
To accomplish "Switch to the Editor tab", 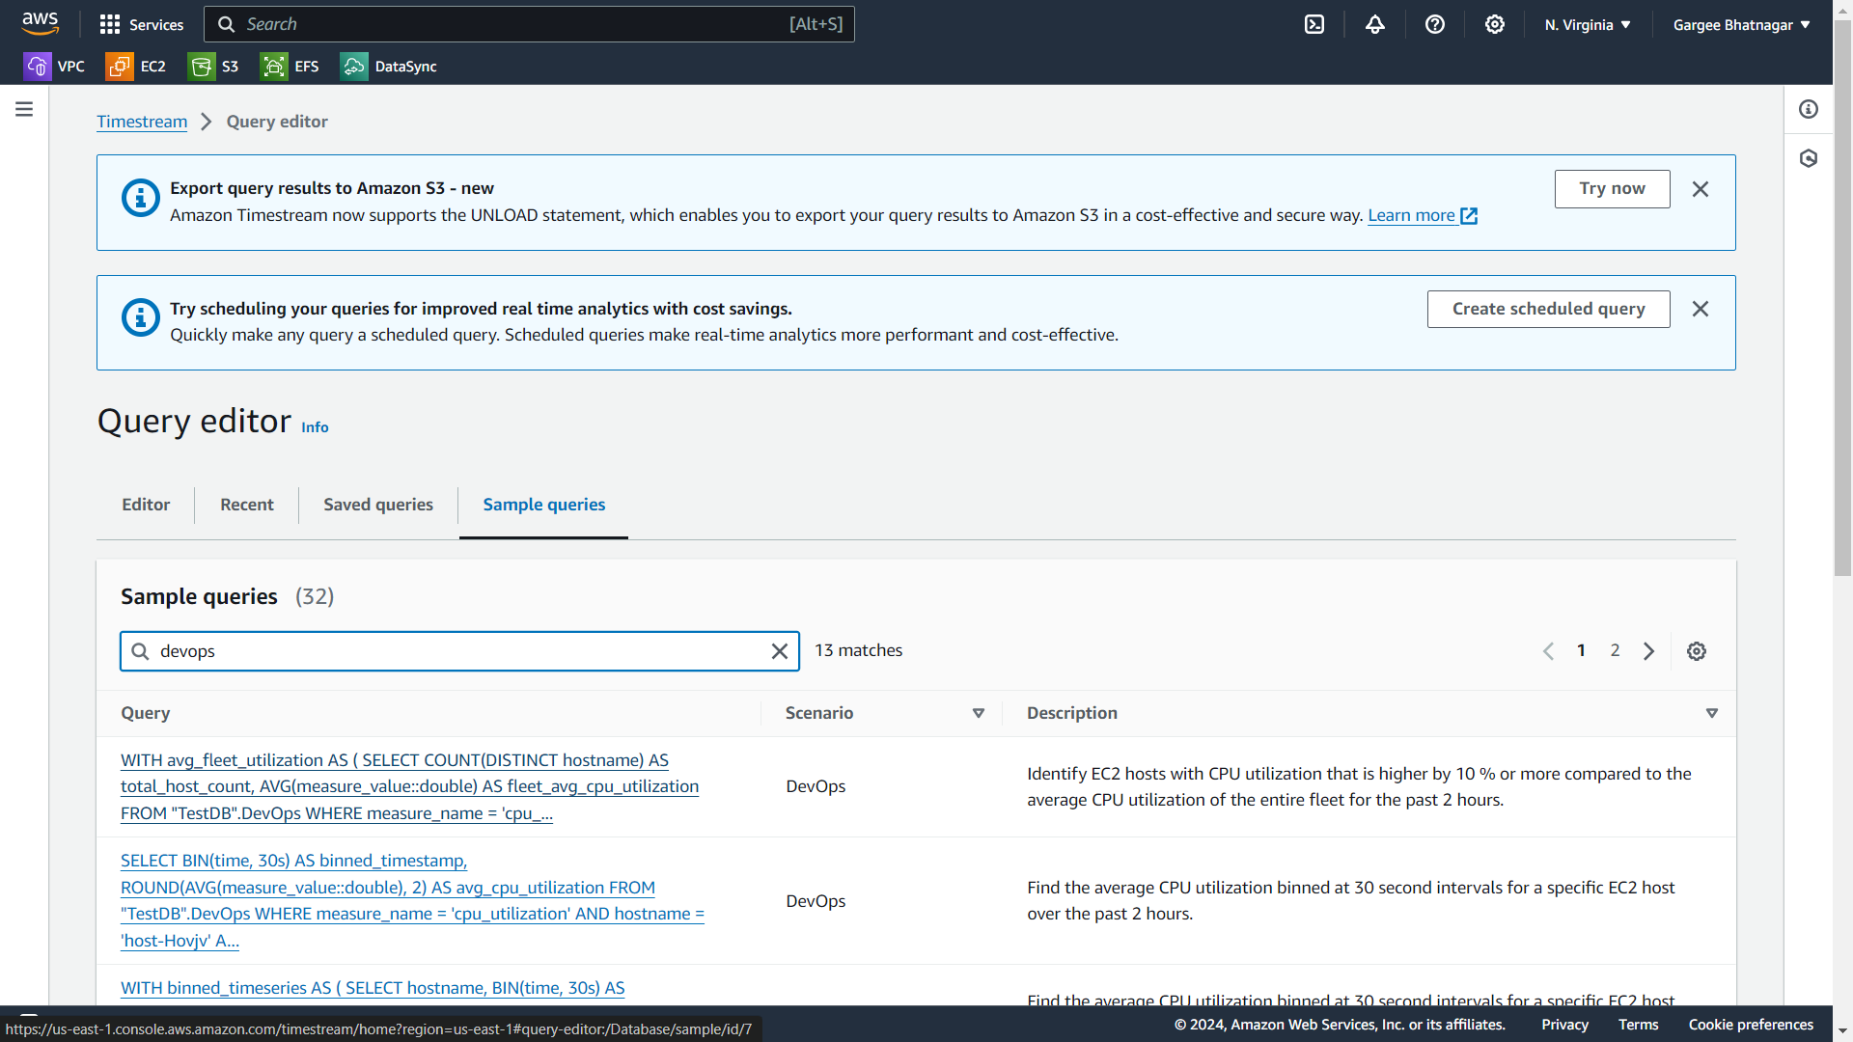I will [x=146, y=505].
